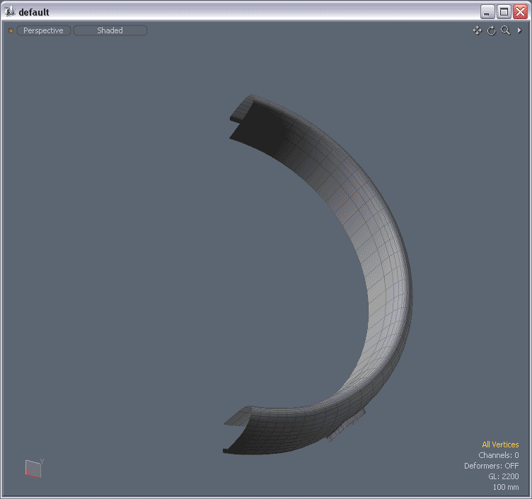Viewport: 532px width, 499px height.
Task: Expand the viewport options arrow
Action: point(519,30)
